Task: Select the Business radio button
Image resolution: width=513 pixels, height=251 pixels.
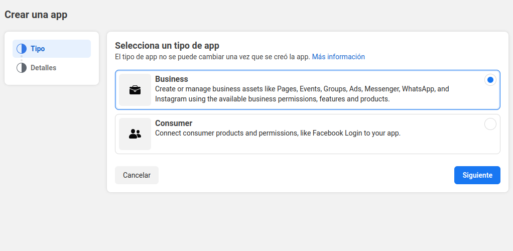Action: [x=490, y=80]
